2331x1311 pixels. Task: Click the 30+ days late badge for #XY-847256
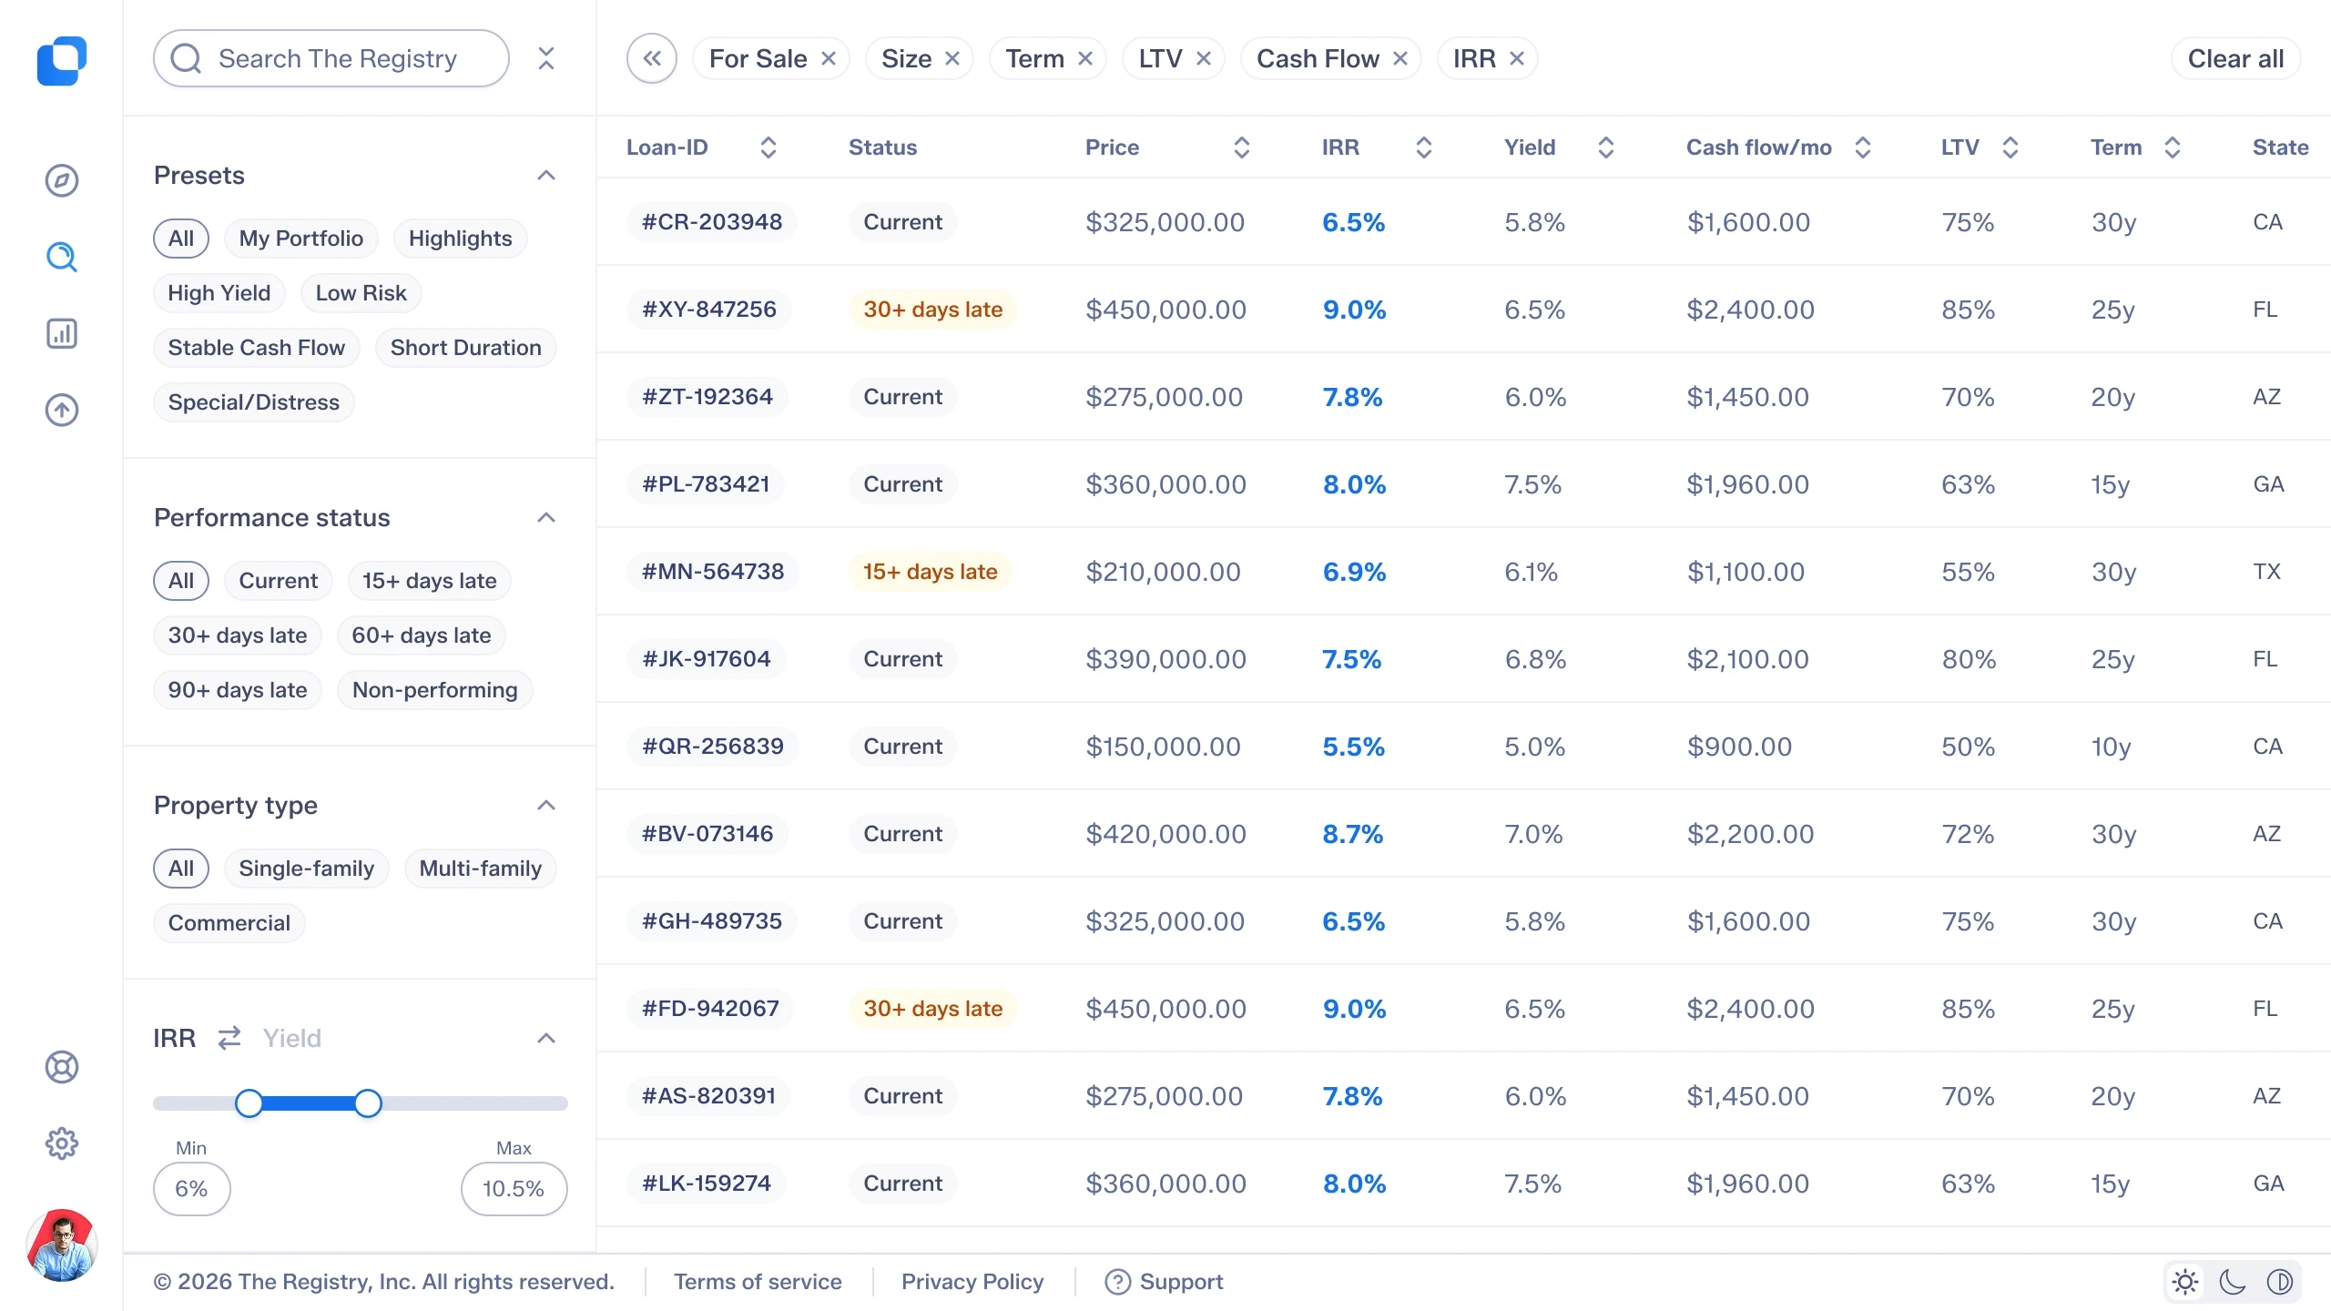click(x=932, y=310)
